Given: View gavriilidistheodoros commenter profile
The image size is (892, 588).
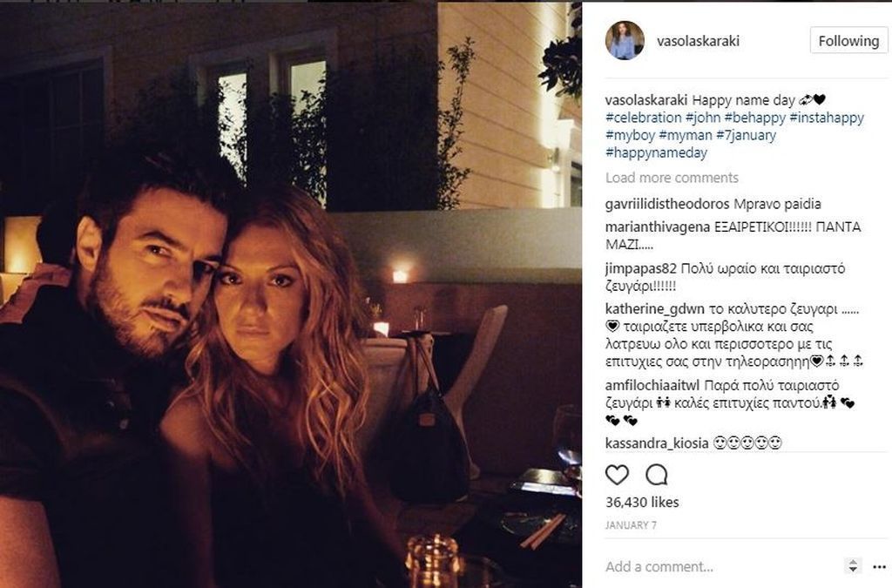Looking at the screenshot, I should coord(666,204).
